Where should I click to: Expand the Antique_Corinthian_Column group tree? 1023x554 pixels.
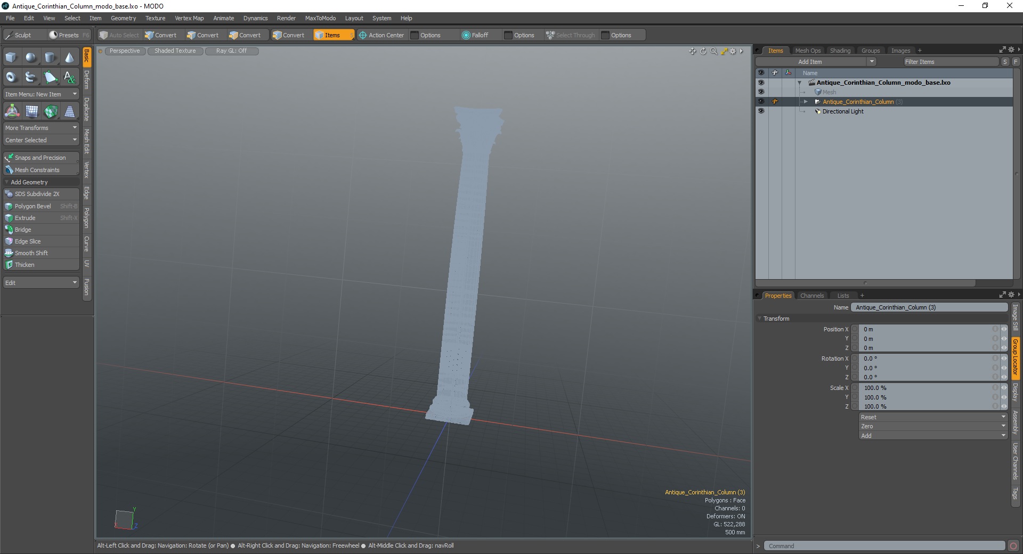[x=806, y=102]
